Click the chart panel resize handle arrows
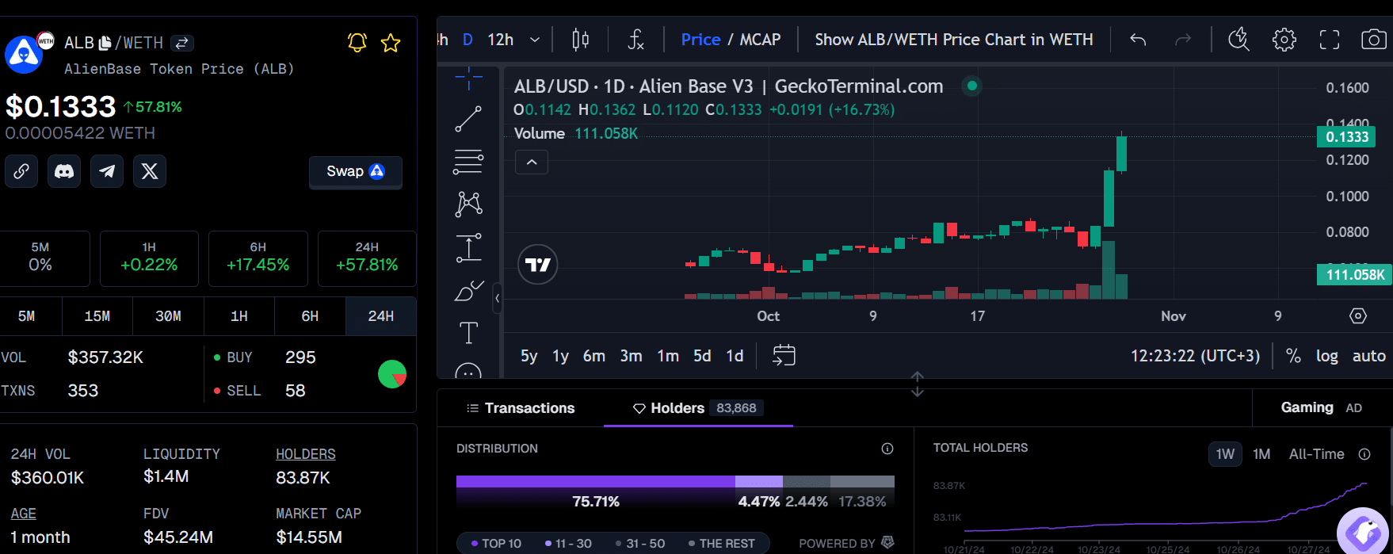This screenshot has height=554, width=1393. (917, 384)
